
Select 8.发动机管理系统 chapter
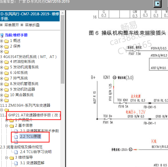tap(24, 84)
